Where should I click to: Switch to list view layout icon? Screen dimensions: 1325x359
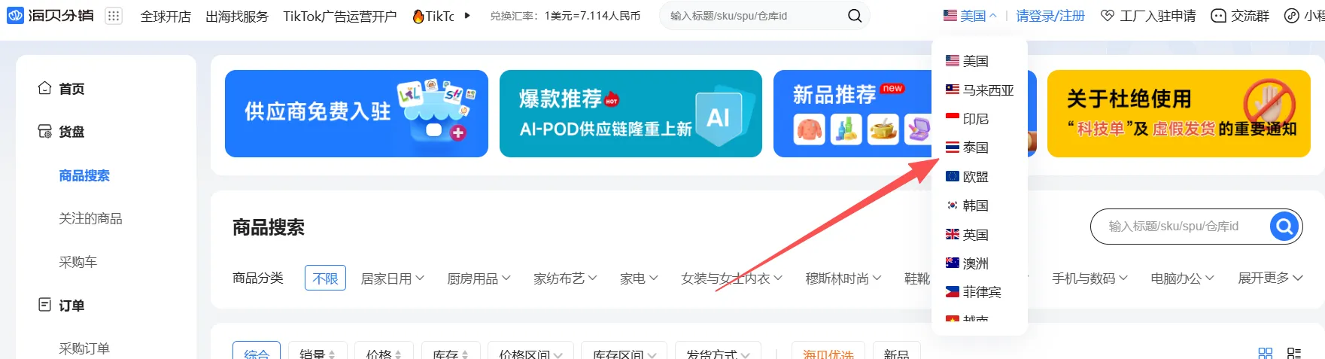click(1294, 353)
